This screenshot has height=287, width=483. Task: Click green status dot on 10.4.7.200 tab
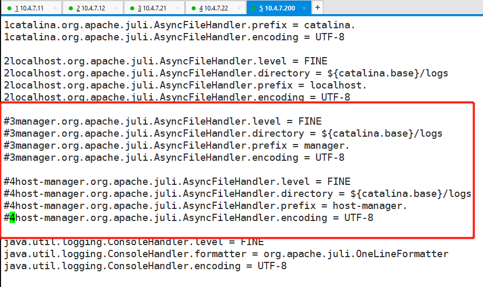[x=254, y=8]
